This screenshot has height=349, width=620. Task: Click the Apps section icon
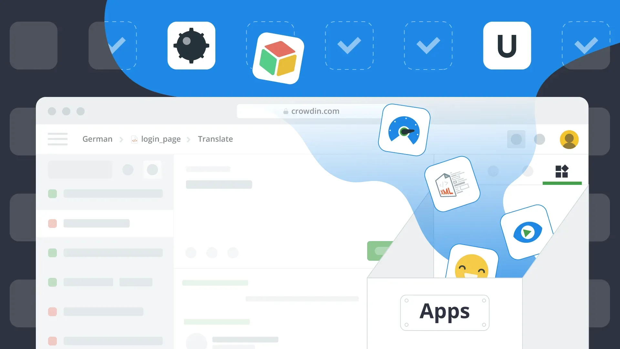coord(562,171)
